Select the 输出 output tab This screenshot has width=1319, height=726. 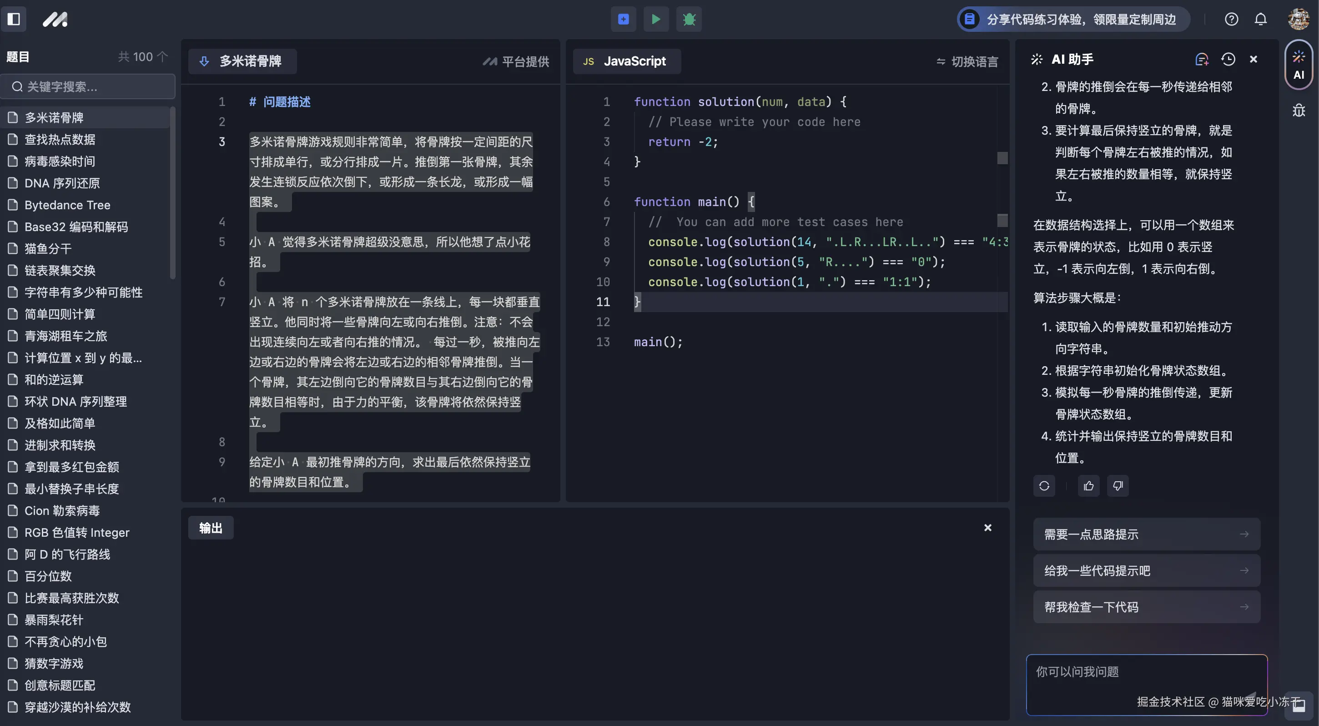click(211, 528)
